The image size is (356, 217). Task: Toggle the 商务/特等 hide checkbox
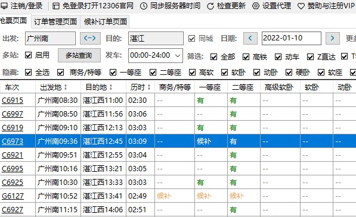pos(60,73)
